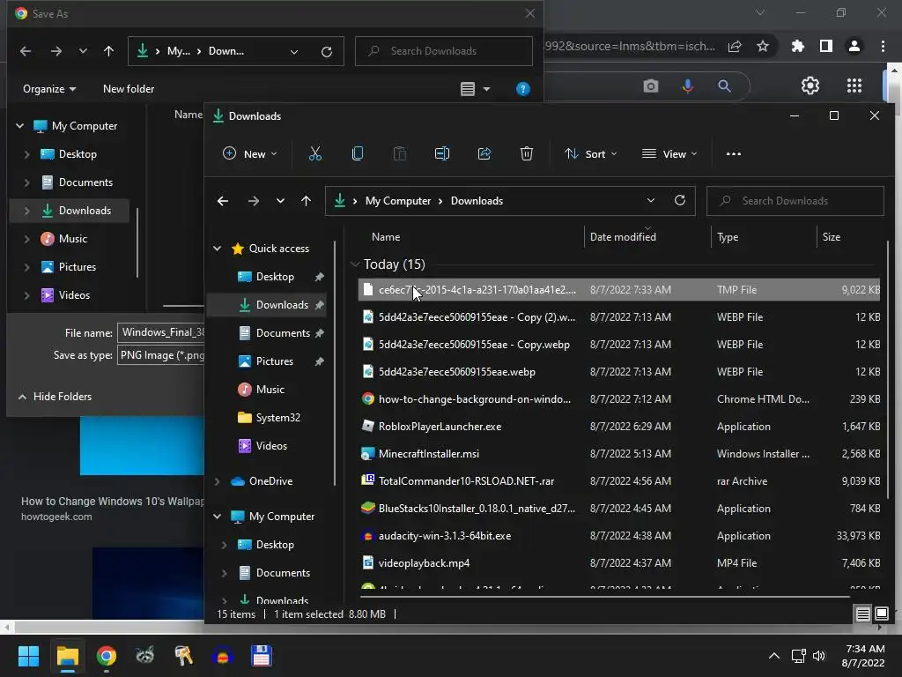
Task: Click New folder in Save As dialog
Action: (129, 89)
